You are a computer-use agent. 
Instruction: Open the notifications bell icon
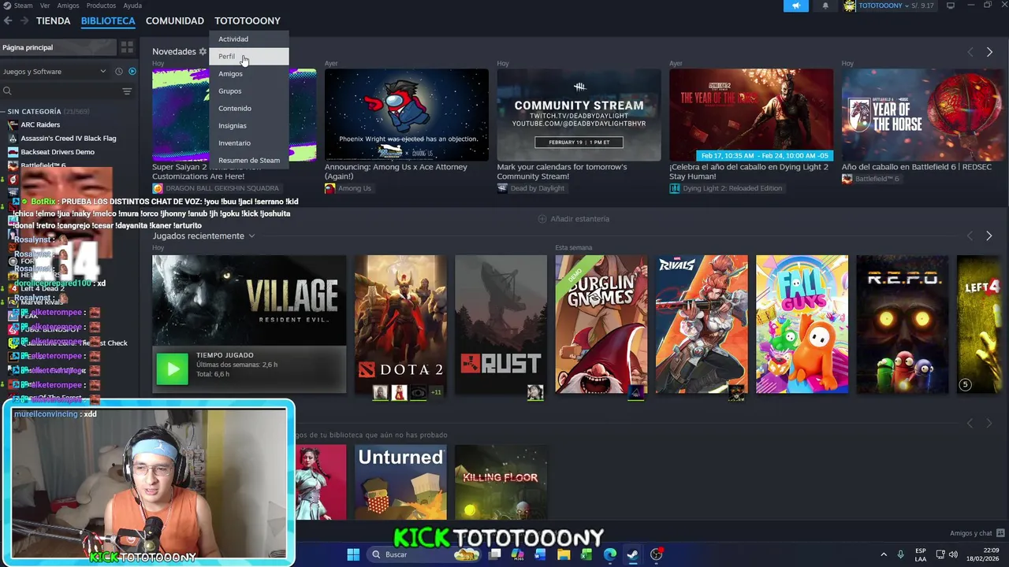825,6
